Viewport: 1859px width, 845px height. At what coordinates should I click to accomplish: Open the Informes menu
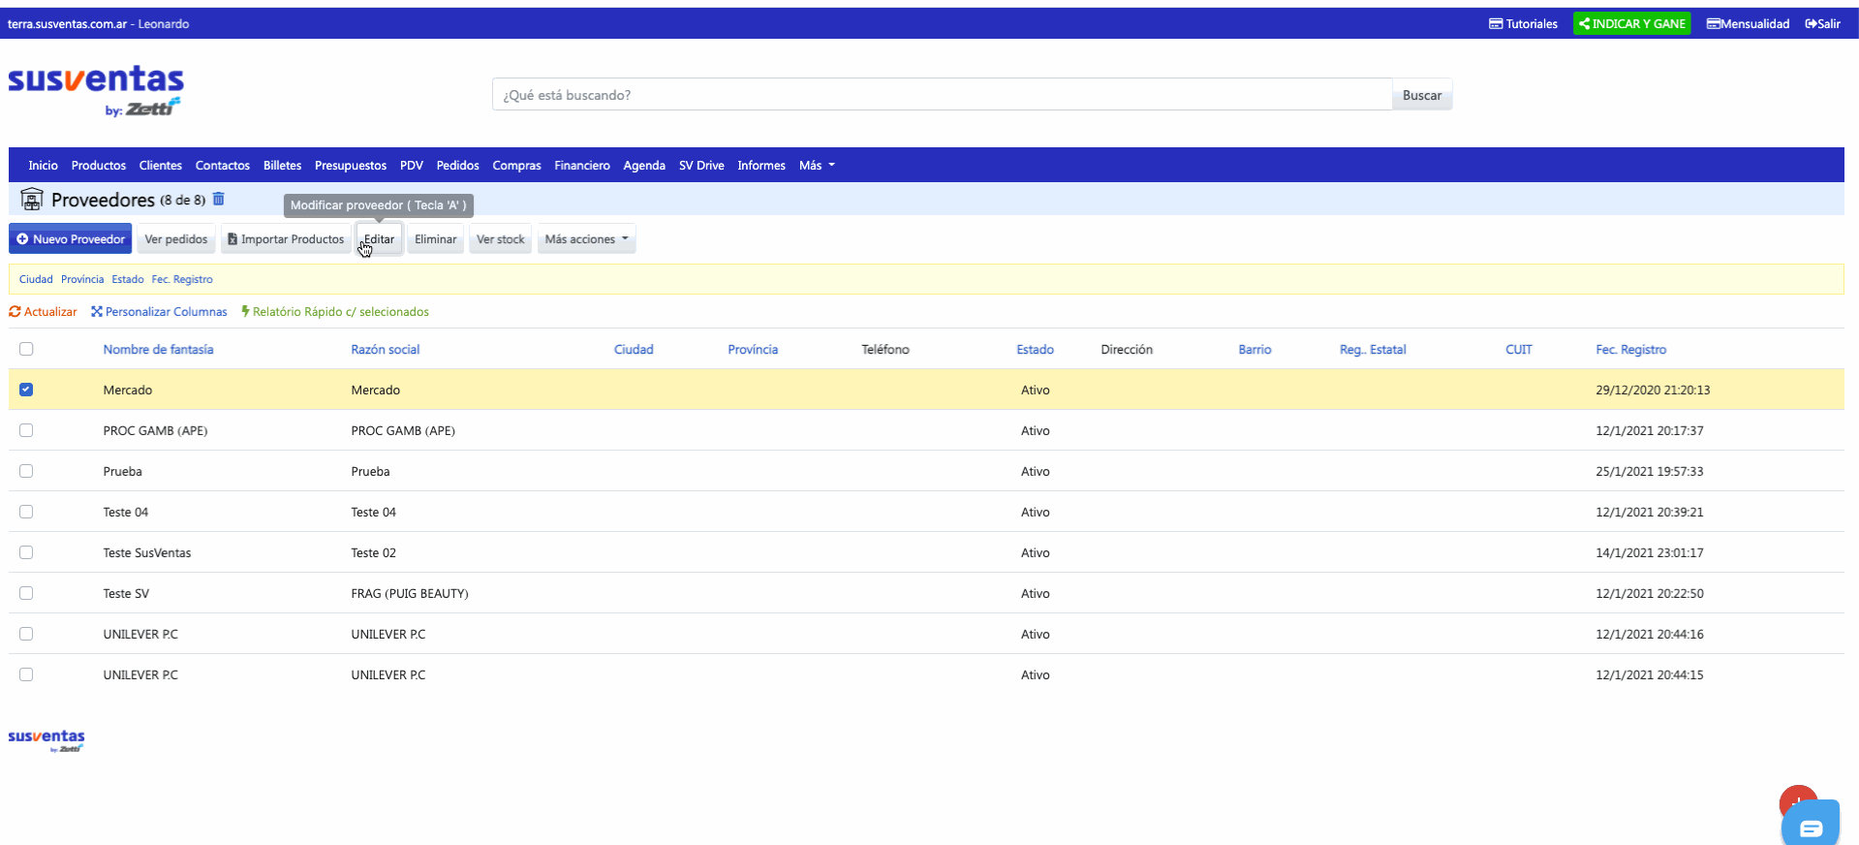(761, 165)
